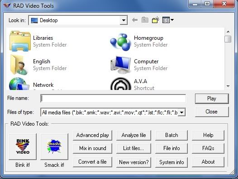Maximize the RAD Video Tools window

[207, 4]
